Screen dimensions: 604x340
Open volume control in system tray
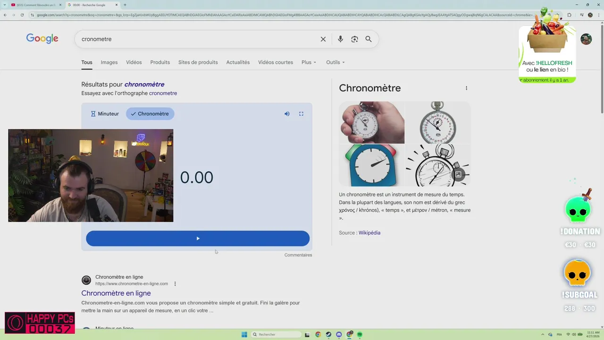pyautogui.click(x=574, y=334)
